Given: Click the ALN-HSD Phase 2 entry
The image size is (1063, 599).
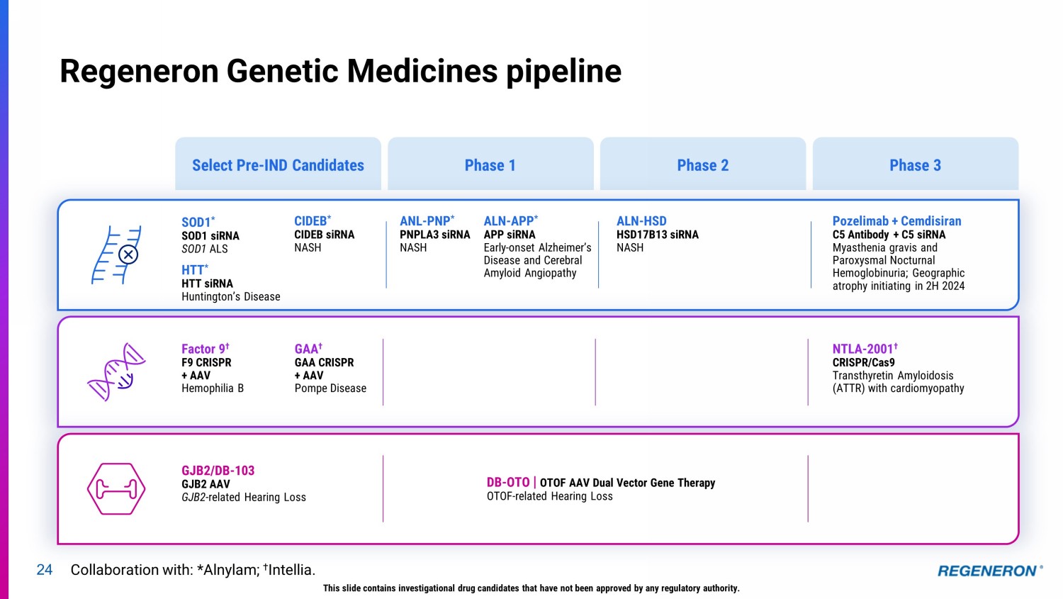Looking at the screenshot, I should [641, 221].
